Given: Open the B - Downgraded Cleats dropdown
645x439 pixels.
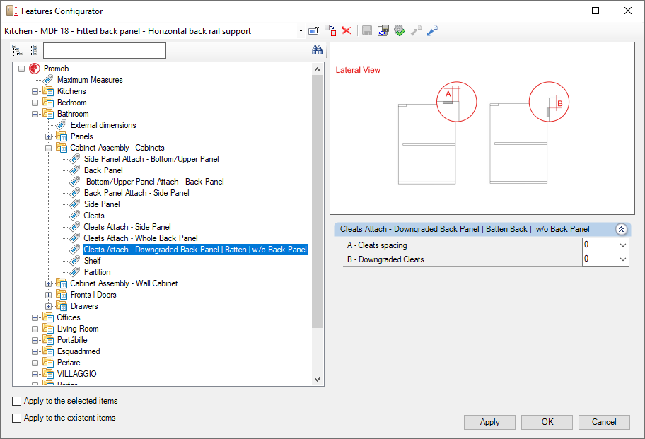Looking at the screenshot, I should click(x=623, y=259).
